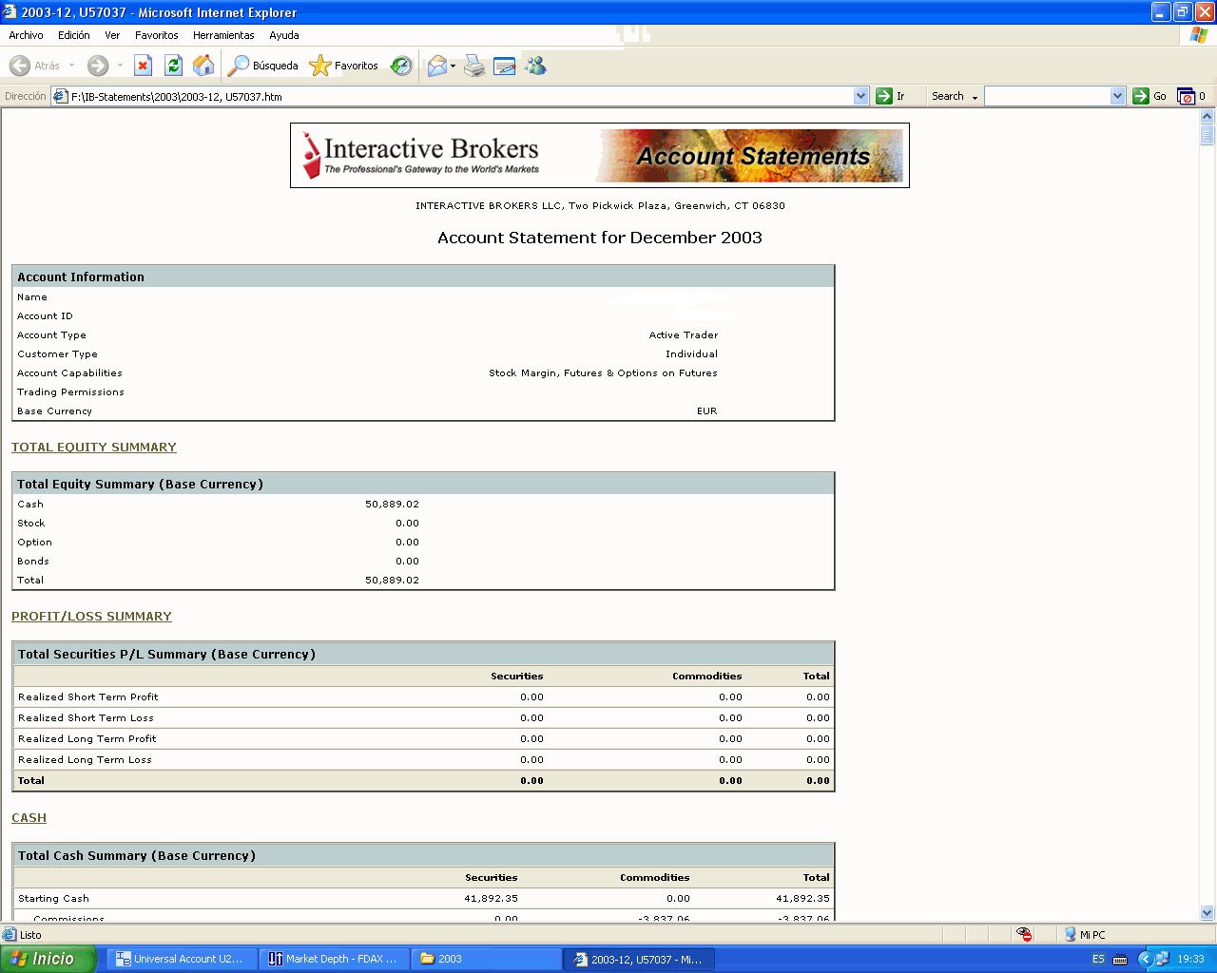Click the scrollbar down arrow
1217x973 pixels.
1207,913
